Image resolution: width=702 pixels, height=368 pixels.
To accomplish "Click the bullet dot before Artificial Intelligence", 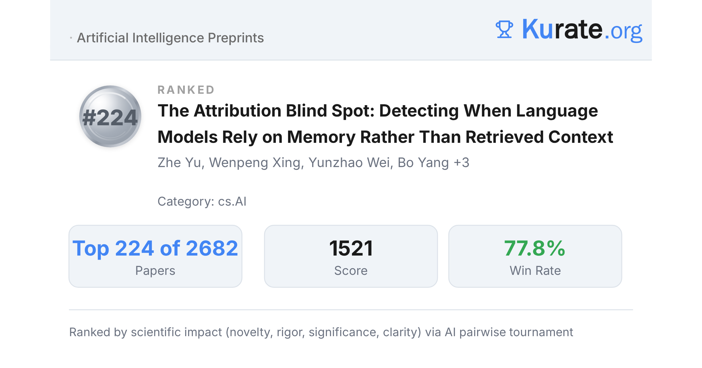I will click(71, 38).
